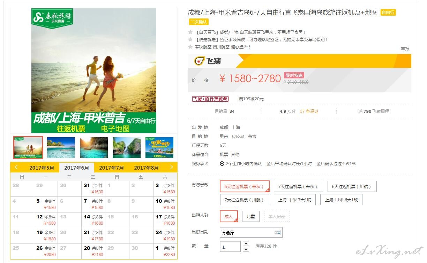Choose 儿童 traveler type
This screenshot has height=263, width=427.
tap(251, 216)
